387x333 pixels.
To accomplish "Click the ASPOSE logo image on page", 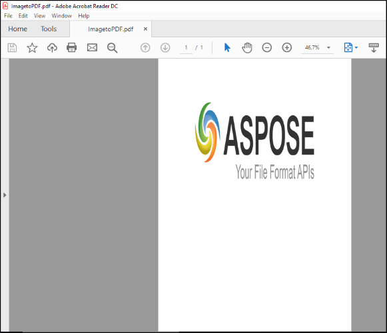I will point(254,141).
